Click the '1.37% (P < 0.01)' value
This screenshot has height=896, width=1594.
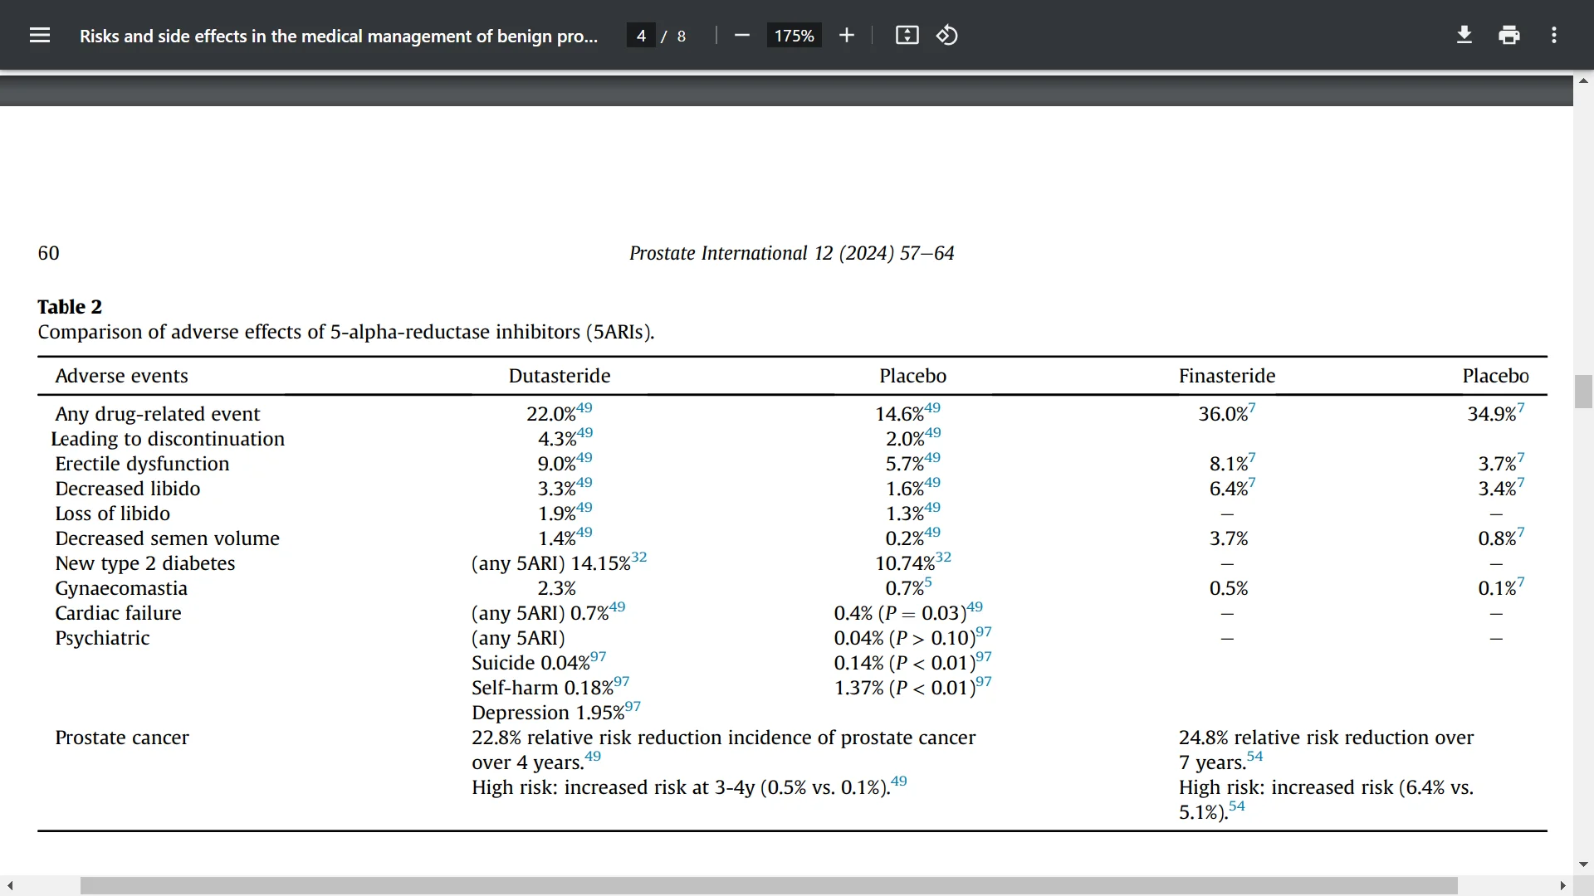904,688
